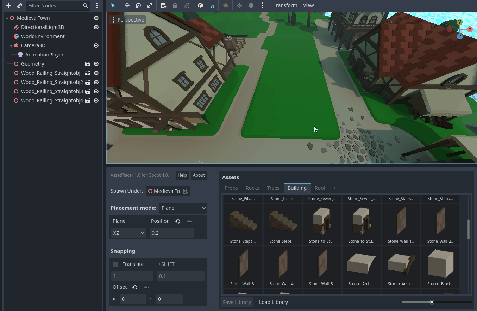Screen dimensions: 477x311
Task: Toggle visibility of MedievalTown node
Action: pos(96,18)
